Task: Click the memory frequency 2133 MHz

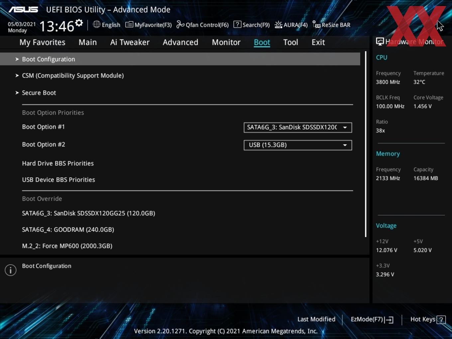Action: 388,178
